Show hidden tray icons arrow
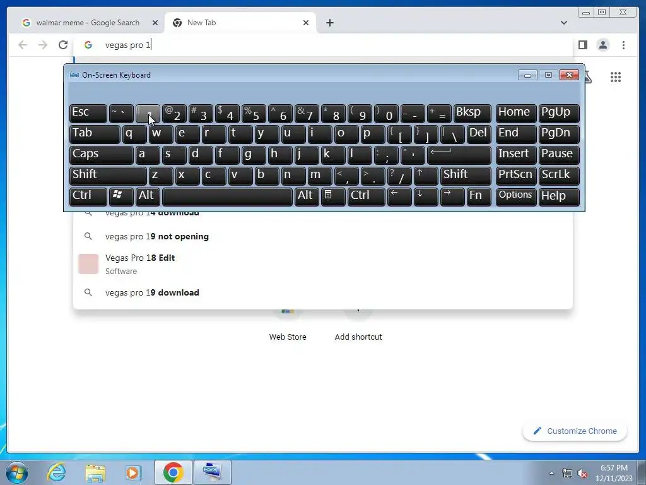This screenshot has width=646, height=485. click(x=551, y=473)
